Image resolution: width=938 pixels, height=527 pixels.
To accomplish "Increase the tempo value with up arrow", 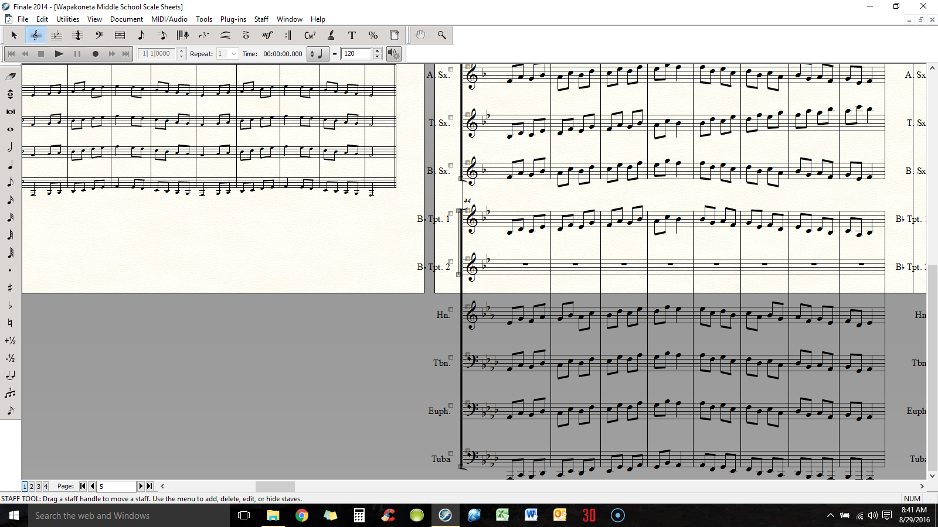I will [x=378, y=51].
